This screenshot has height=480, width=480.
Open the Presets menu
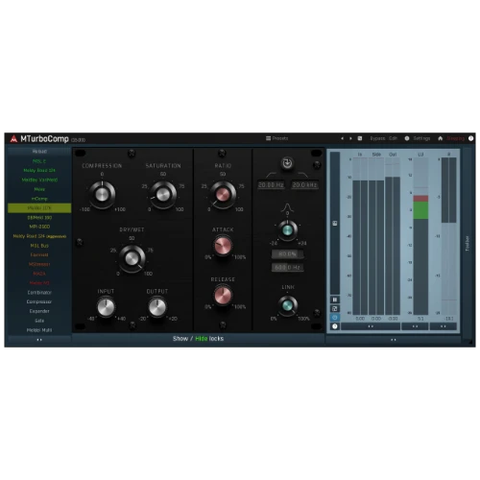pyautogui.click(x=277, y=138)
